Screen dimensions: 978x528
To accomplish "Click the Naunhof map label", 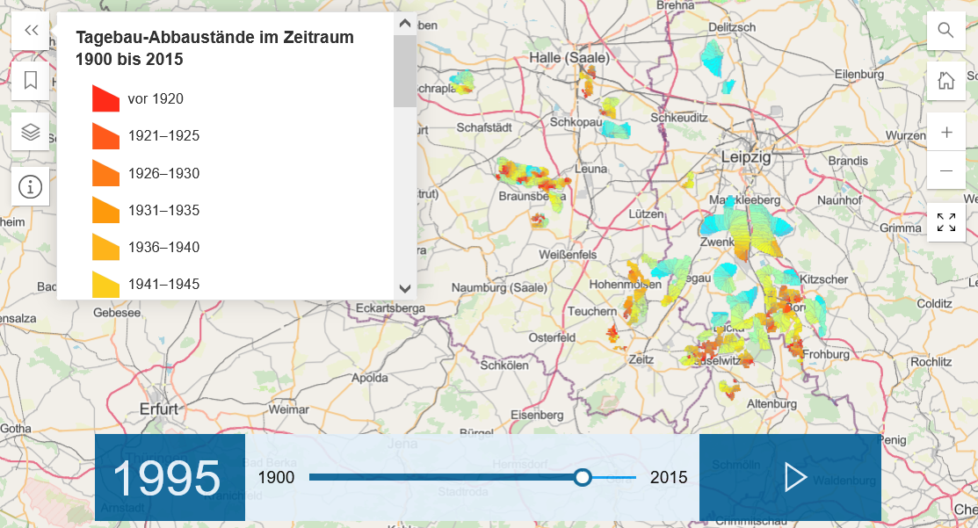I will pyautogui.click(x=839, y=200).
